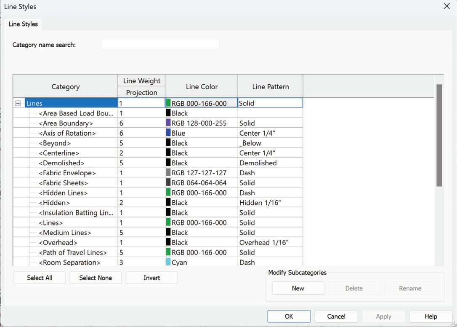Open the Help button
Viewport: 457px width, 327px height.
(431, 316)
